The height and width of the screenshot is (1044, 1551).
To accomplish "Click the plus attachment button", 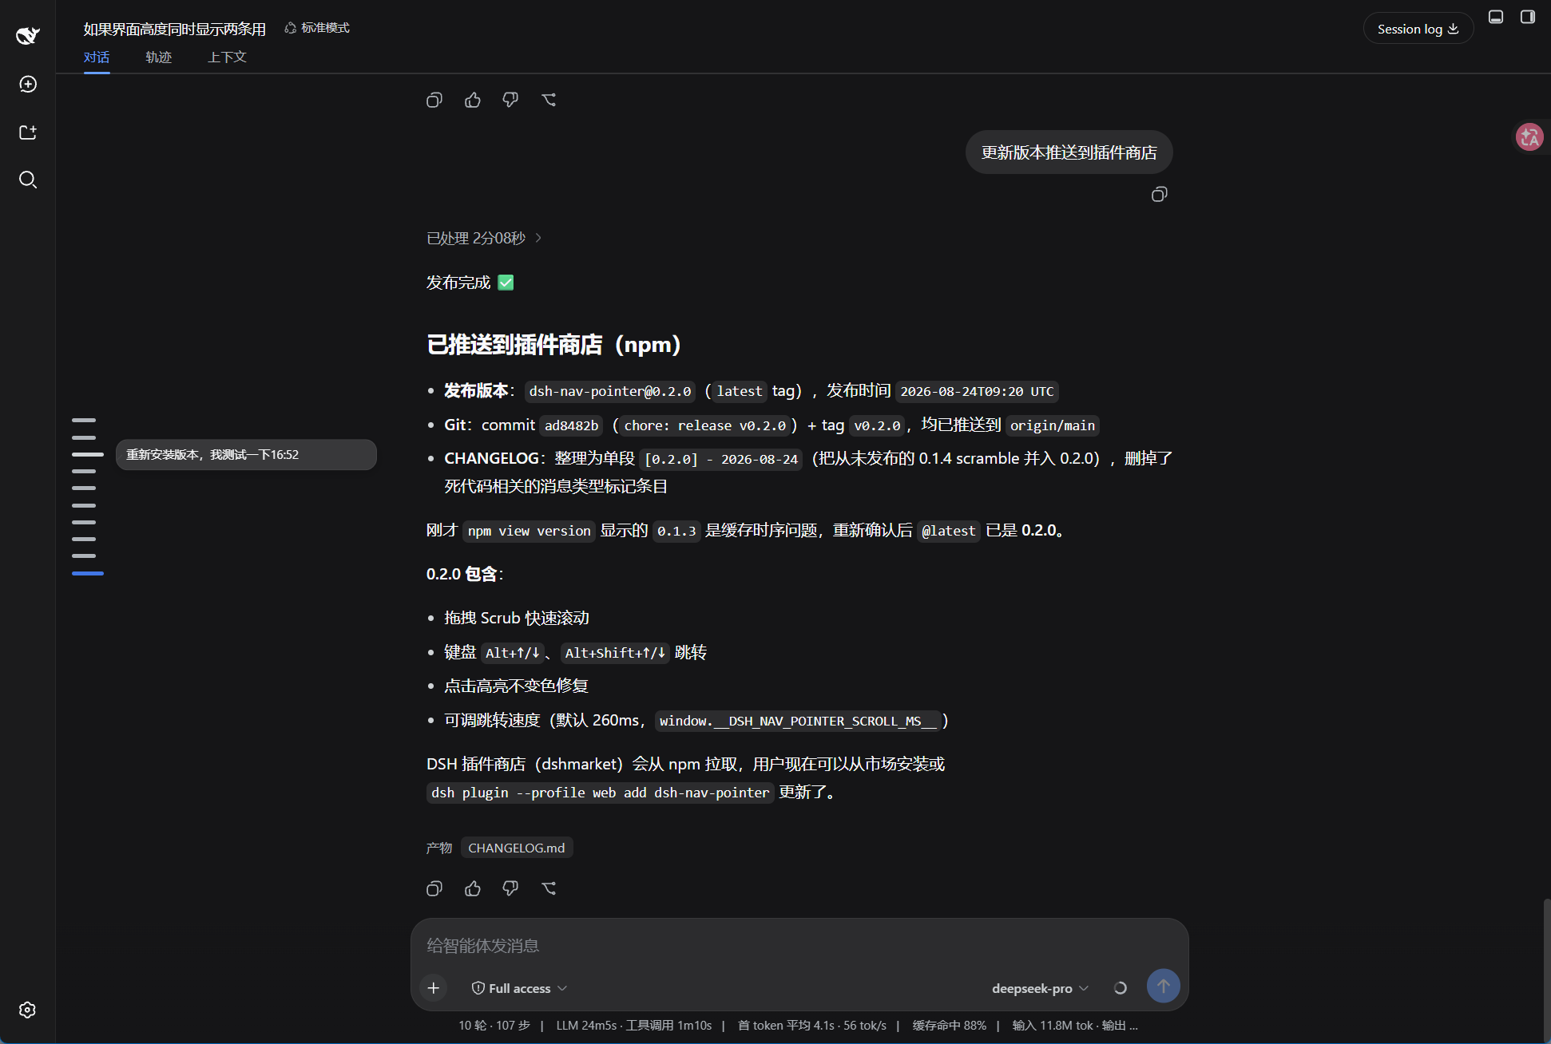I will pos(434,988).
